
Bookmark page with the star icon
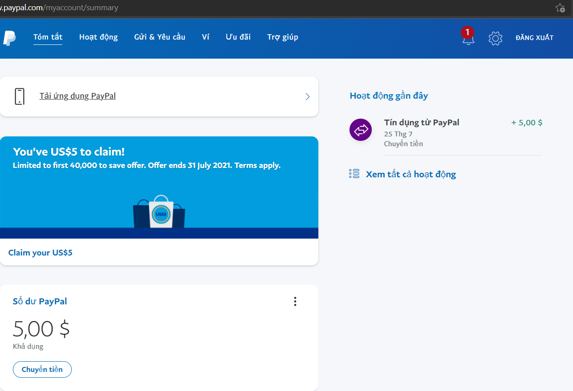point(560,8)
